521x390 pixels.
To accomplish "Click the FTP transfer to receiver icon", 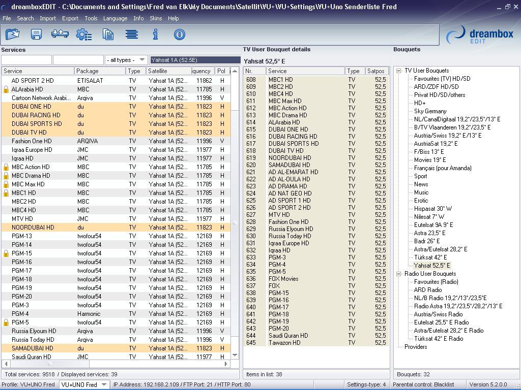I will pos(60,34).
